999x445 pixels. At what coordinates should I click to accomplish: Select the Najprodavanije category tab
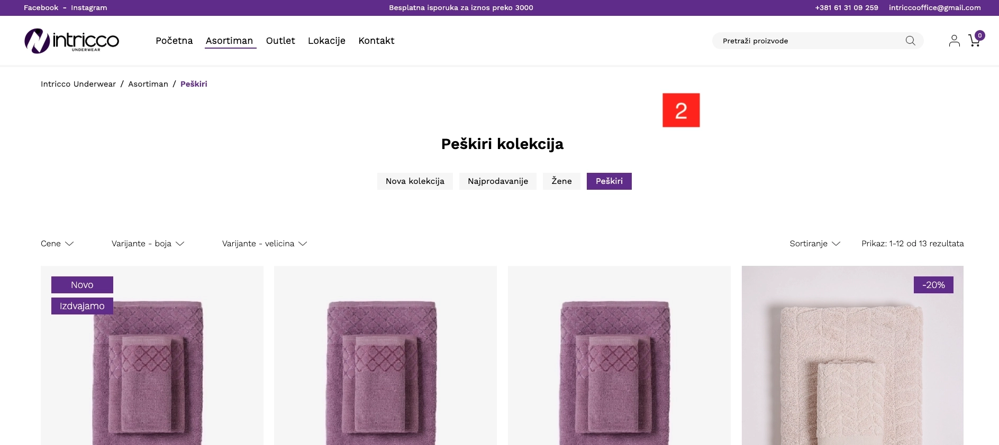click(498, 181)
